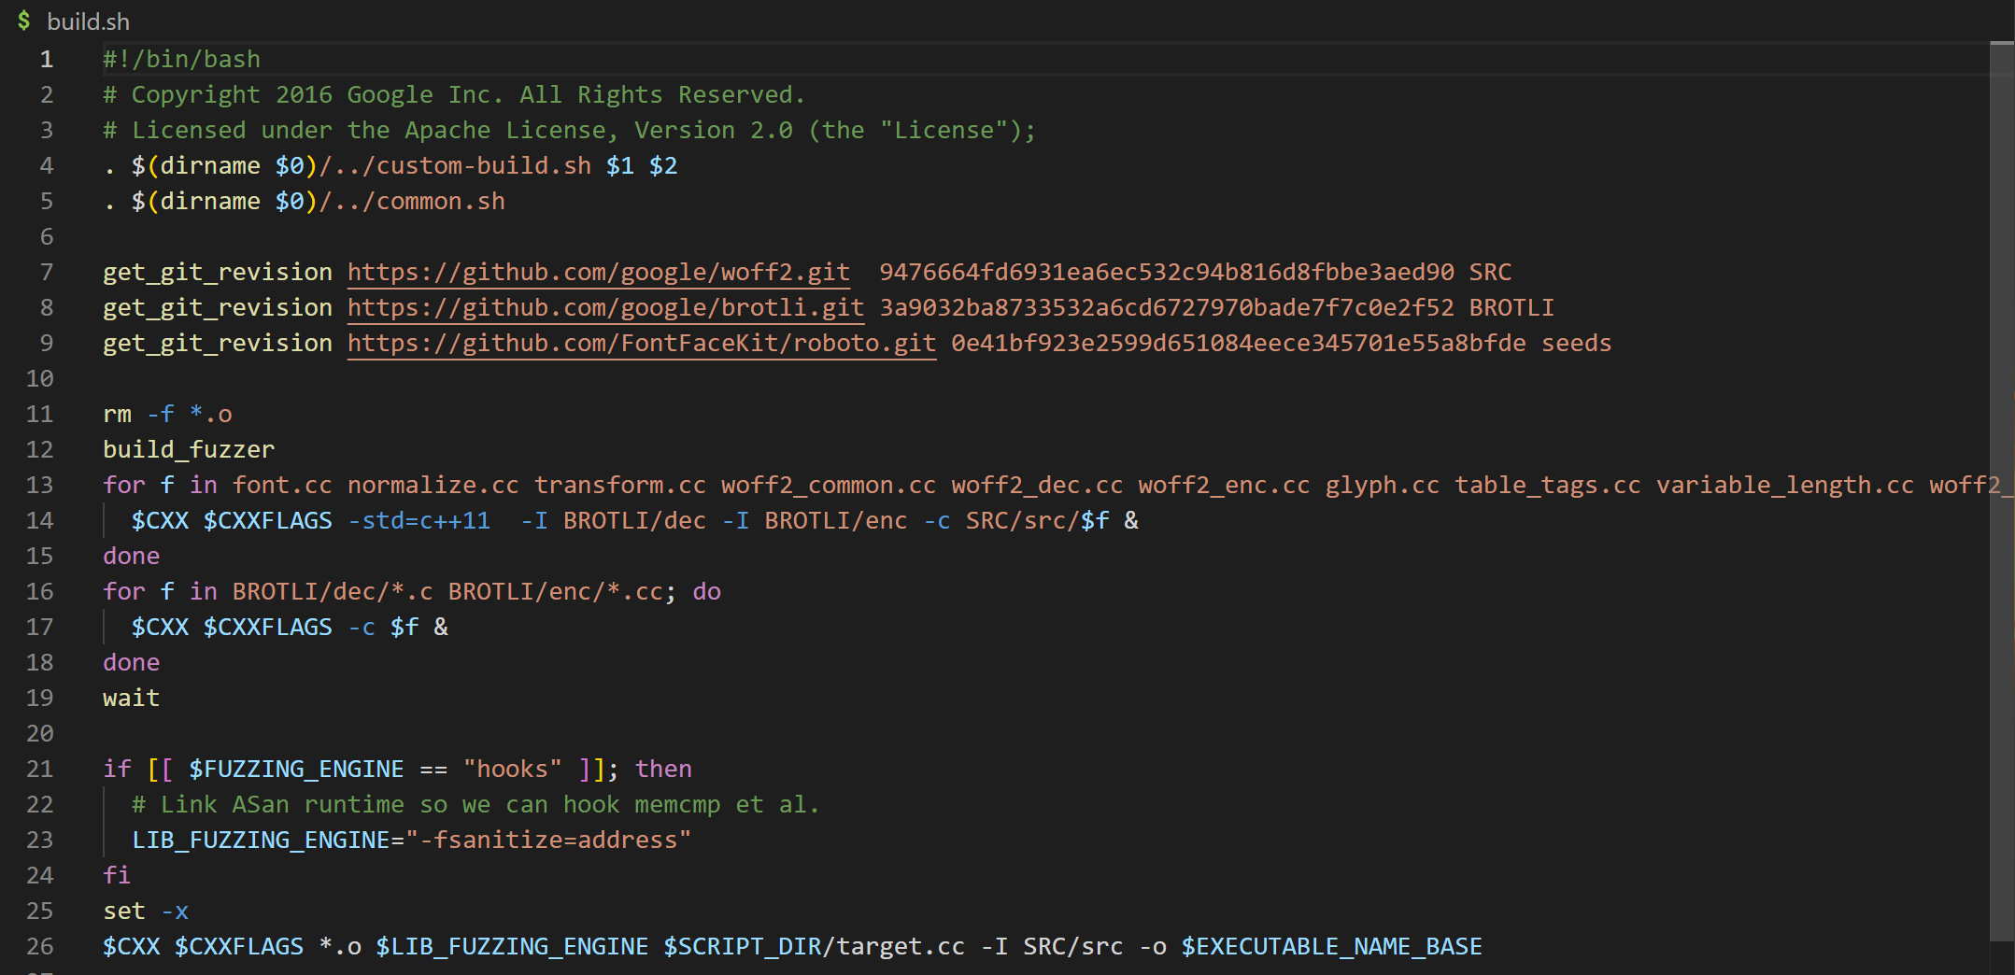Click the FontFaceKit/roboto.git link

(x=641, y=343)
